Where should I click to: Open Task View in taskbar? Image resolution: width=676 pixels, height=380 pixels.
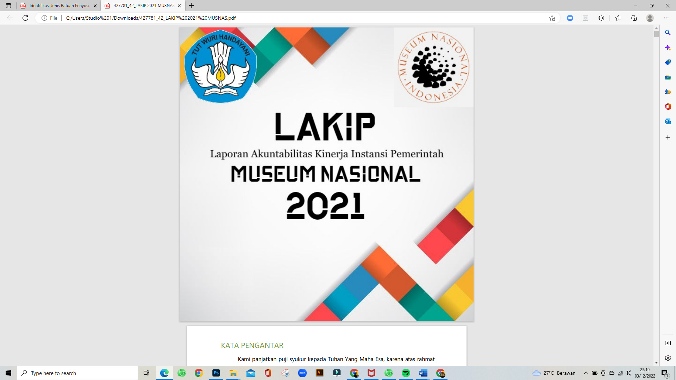(146, 373)
